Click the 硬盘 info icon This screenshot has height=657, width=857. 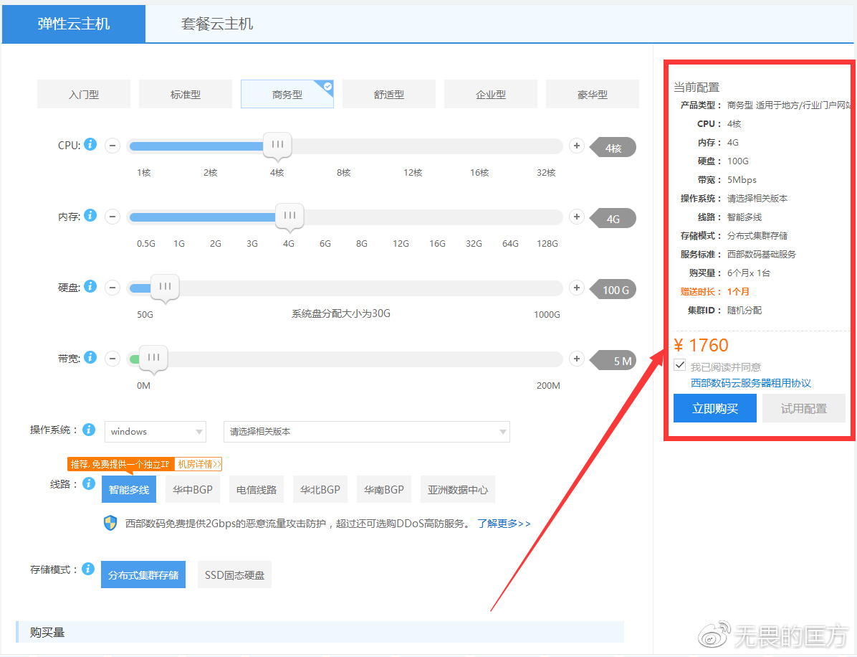tap(90, 285)
